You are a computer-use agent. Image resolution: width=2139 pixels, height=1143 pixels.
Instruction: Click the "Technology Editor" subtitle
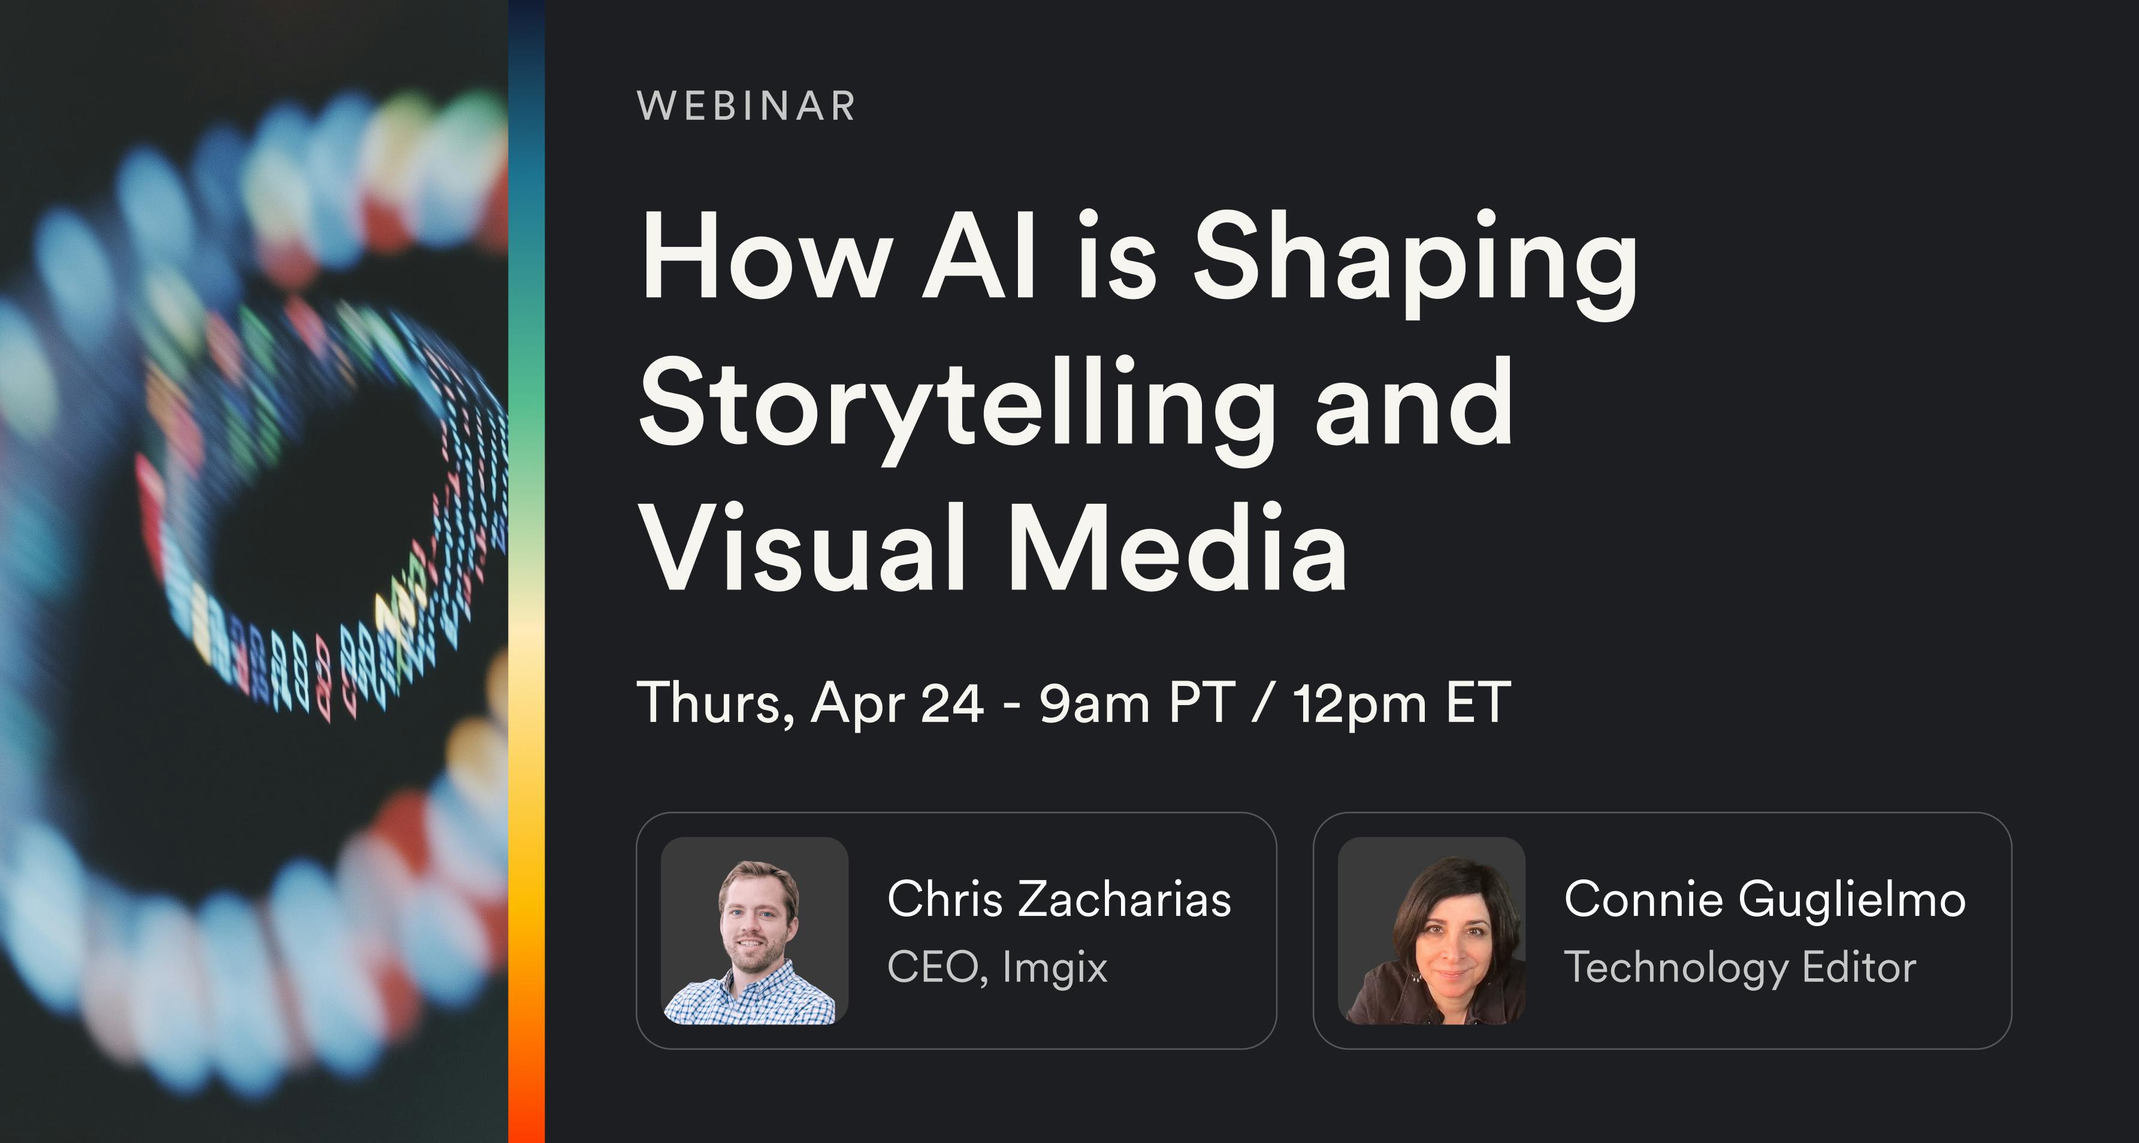pyautogui.click(x=1739, y=967)
